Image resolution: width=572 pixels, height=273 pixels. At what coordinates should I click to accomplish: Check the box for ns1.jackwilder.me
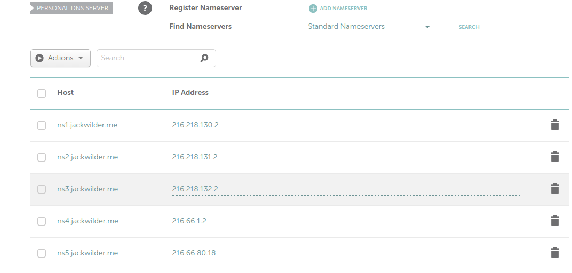[42, 125]
